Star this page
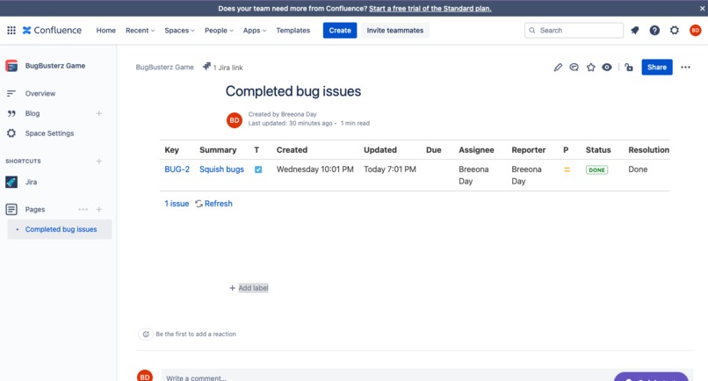This screenshot has height=381, width=708. tap(590, 68)
